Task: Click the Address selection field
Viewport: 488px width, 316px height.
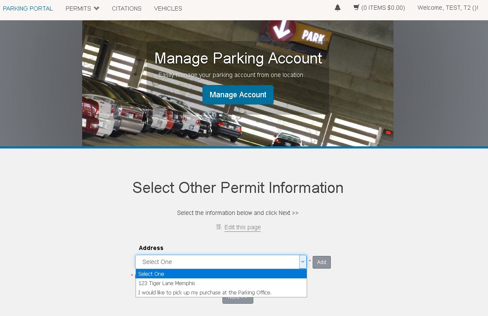Action: click(216, 262)
